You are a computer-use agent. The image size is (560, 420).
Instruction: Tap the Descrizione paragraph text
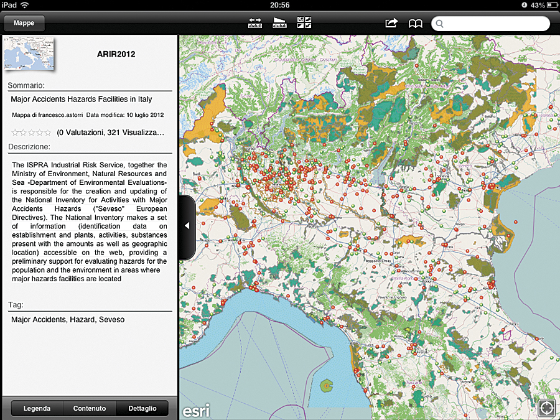[89, 222]
